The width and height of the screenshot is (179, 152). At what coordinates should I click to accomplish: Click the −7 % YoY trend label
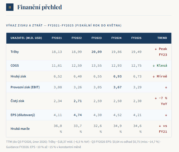[x=161, y=101]
